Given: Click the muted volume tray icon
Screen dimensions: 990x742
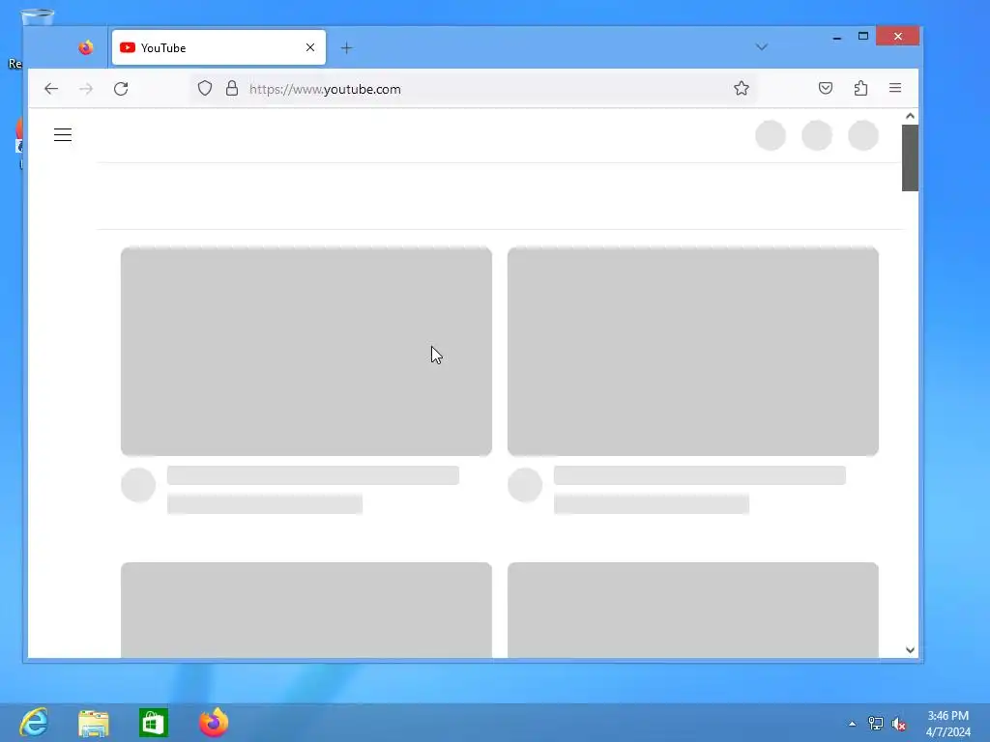Looking at the screenshot, I should tap(899, 724).
